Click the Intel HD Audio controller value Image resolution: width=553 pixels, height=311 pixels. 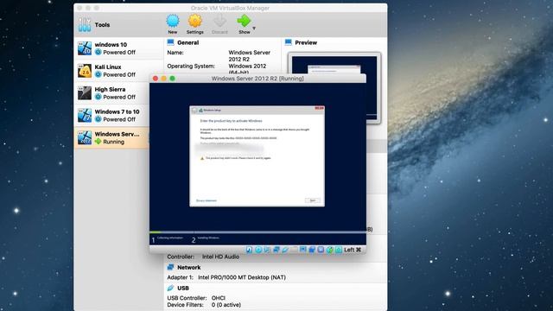(x=220, y=257)
